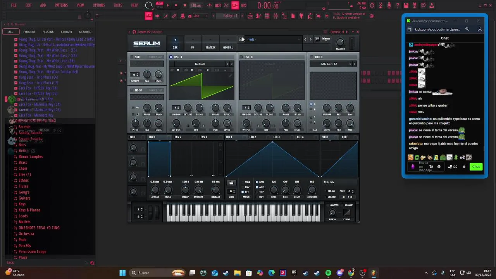
Task: Open the Pattern 1 selector
Action: pyautogui.click(x=230, y=16)
